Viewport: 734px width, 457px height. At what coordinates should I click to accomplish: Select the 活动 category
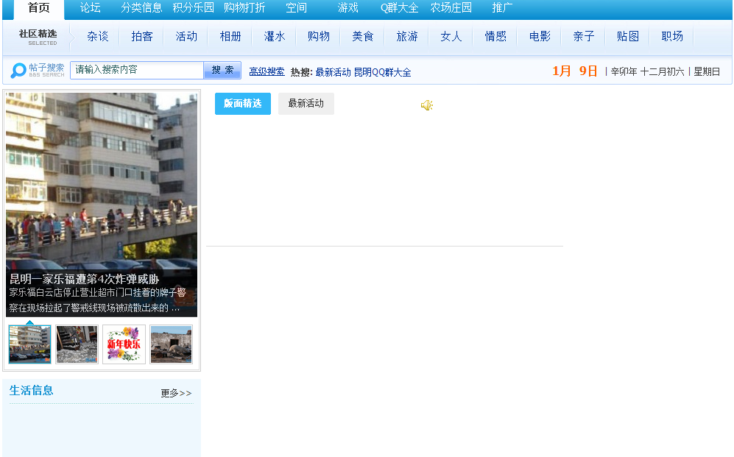pyautogui.click(x=186, y=37)
